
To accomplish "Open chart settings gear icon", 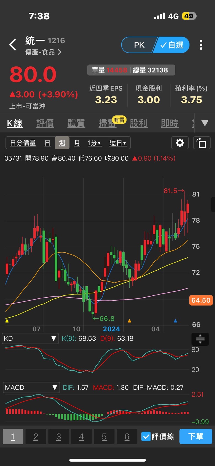I will point(180,143).
